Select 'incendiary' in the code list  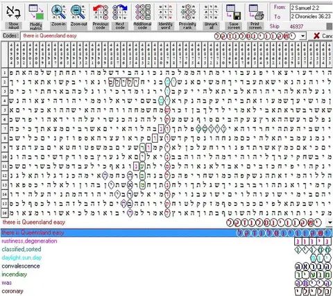14,275
